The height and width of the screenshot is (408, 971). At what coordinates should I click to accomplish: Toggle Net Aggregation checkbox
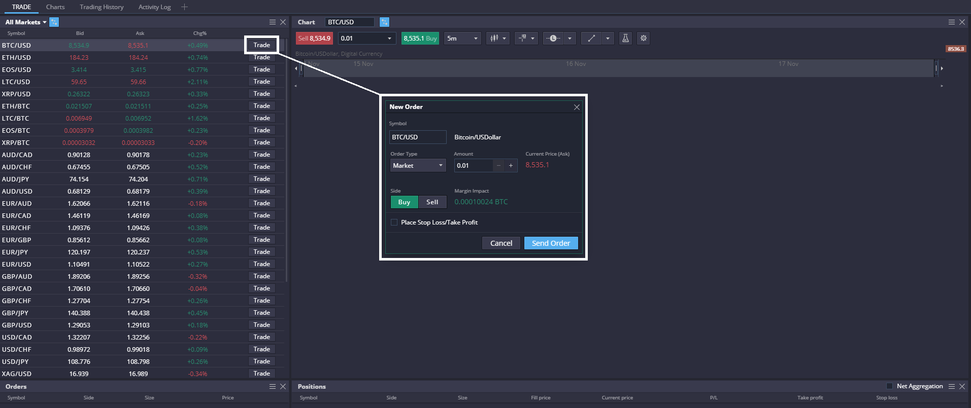889,386
